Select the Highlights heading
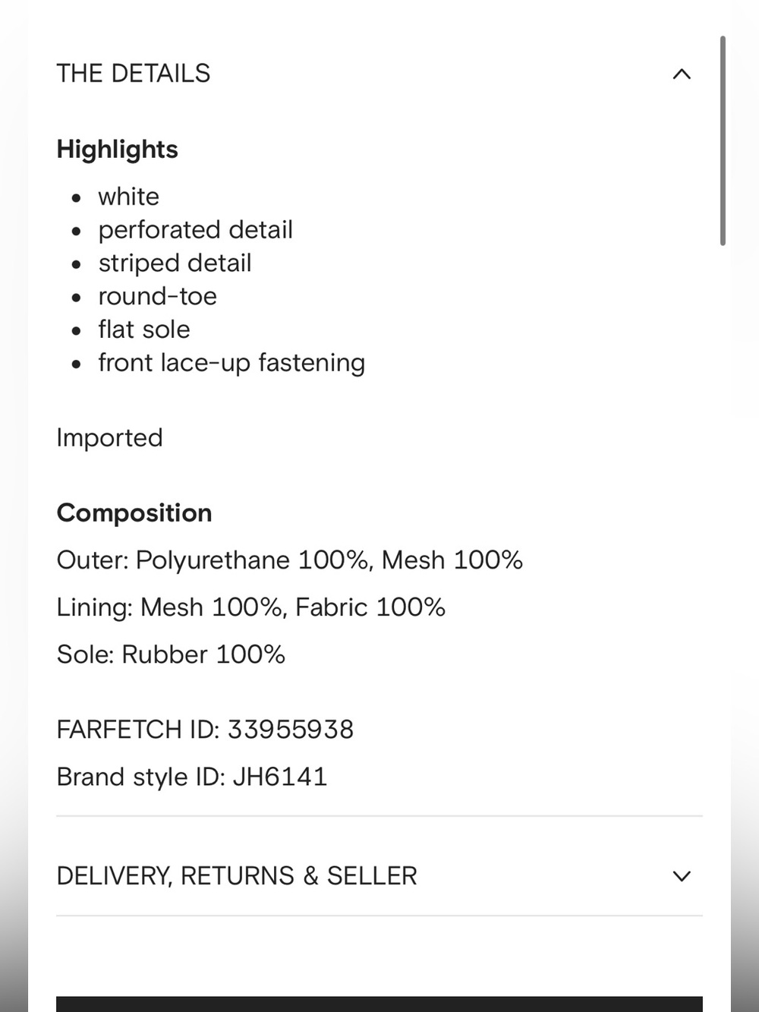The height and width of the screenshot is (1012, 759). (118, 150)
